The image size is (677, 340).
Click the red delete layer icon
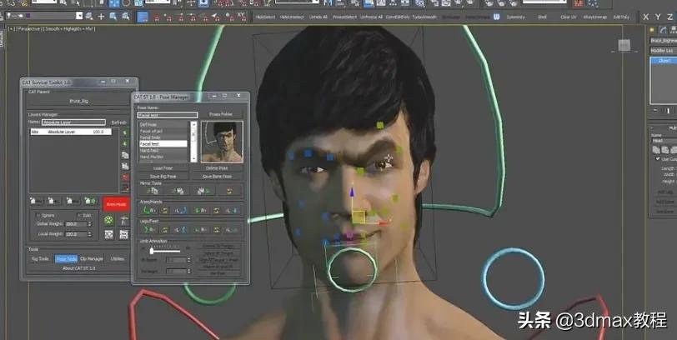click(x=125, y=177)
